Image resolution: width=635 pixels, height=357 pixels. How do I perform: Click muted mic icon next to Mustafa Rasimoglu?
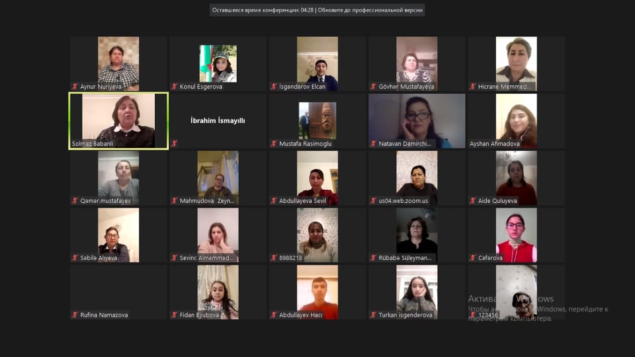pos(274,143)
